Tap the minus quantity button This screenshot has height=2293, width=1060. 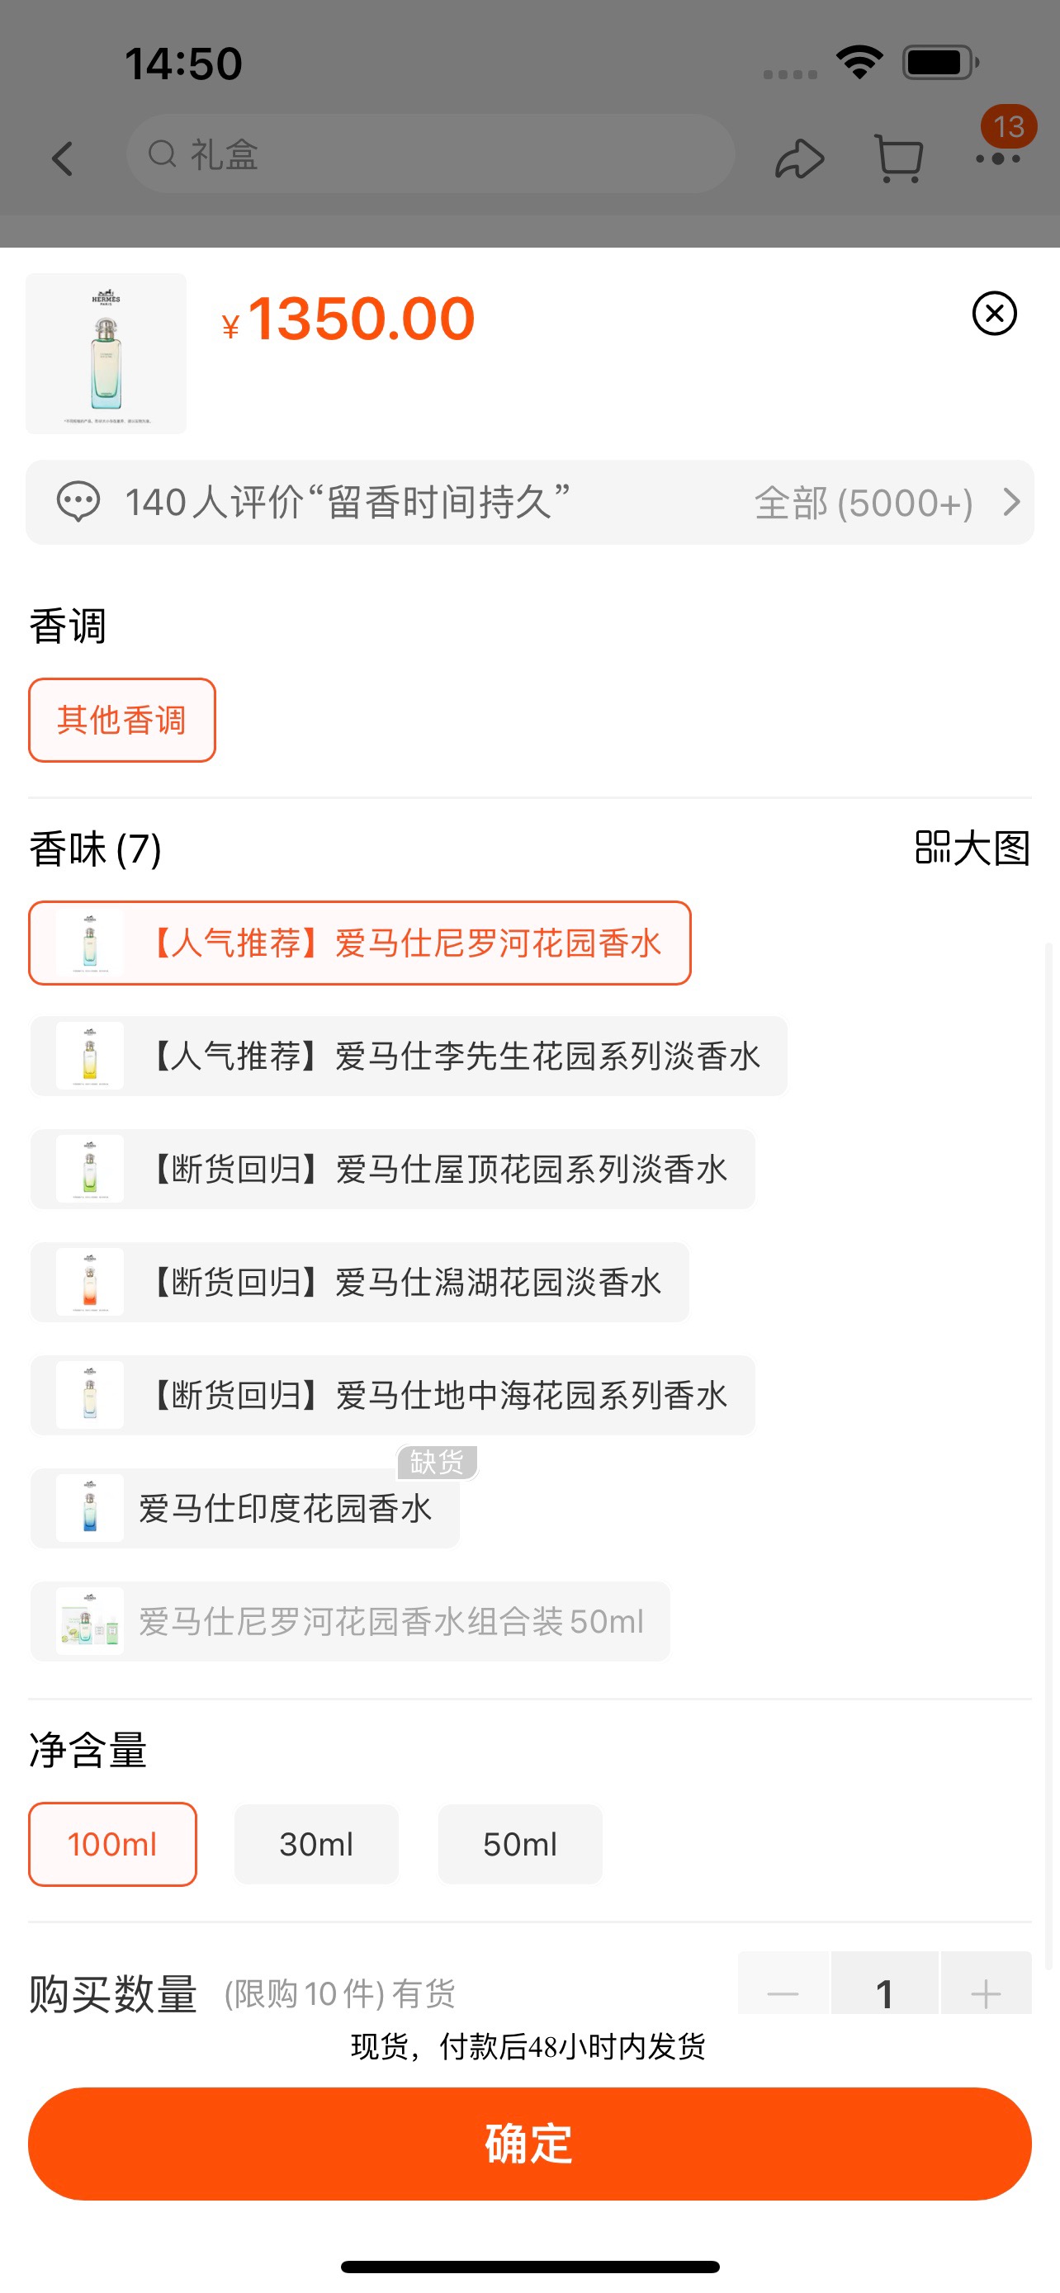783,1992
